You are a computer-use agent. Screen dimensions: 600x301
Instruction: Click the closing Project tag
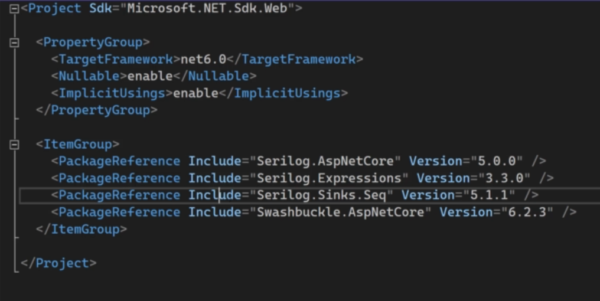(58, 263)
